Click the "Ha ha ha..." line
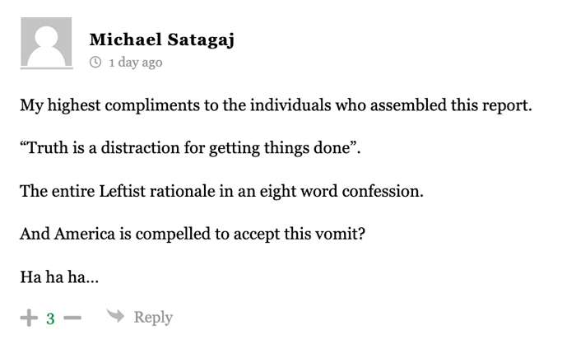The height and width of the screenshot is (358, 576). (59, 277)
